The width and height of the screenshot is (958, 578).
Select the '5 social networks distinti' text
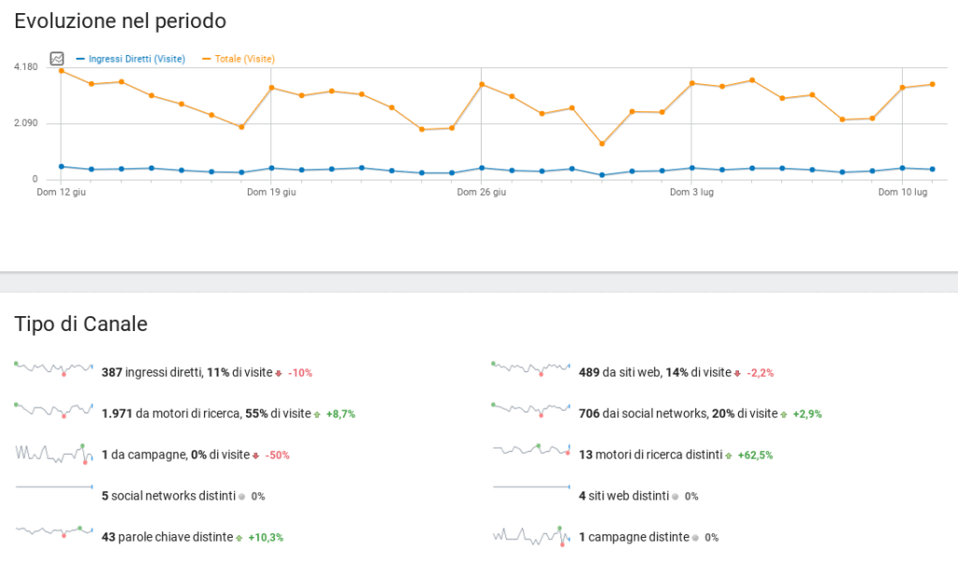168,496
